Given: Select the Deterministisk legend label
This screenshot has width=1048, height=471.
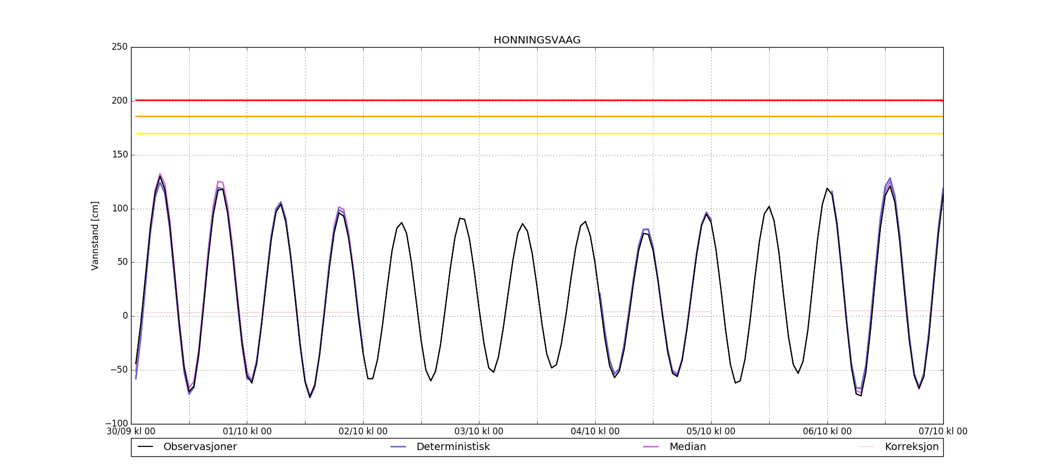Looking at the screenshot, I should point(453,447).
